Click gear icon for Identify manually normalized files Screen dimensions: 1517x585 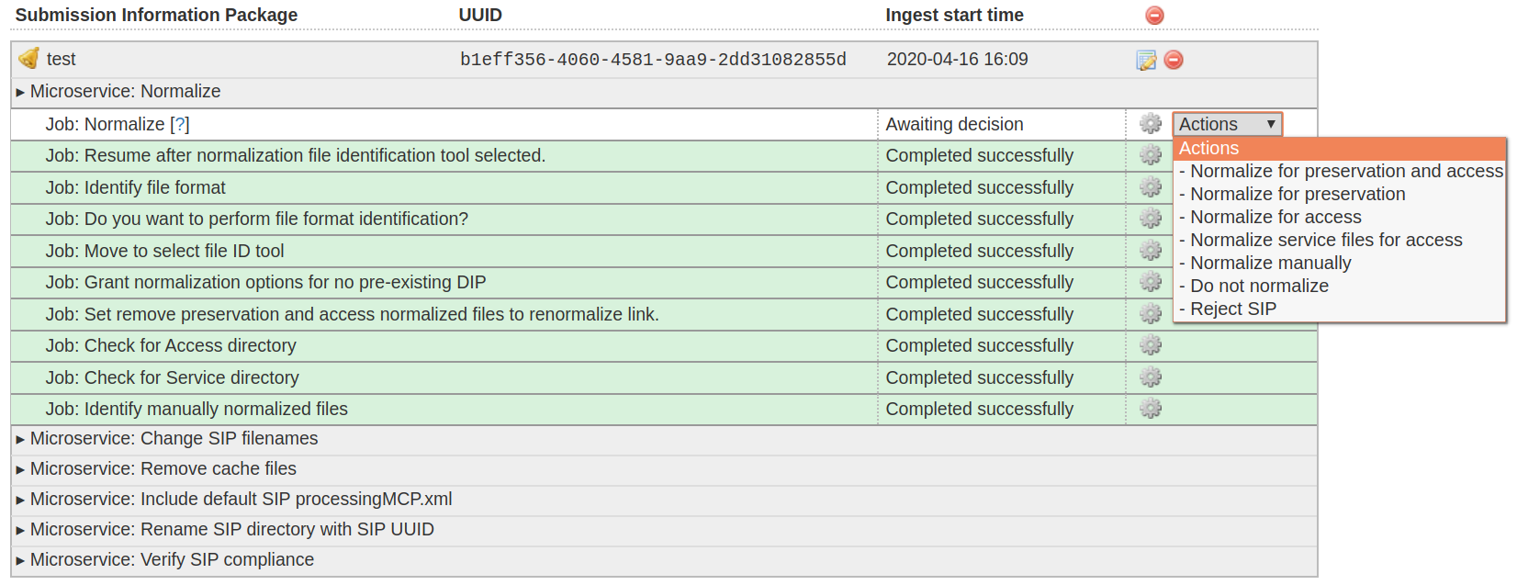[1151, 409]
